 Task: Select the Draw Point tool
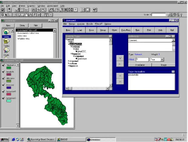(x=51, y=15)
